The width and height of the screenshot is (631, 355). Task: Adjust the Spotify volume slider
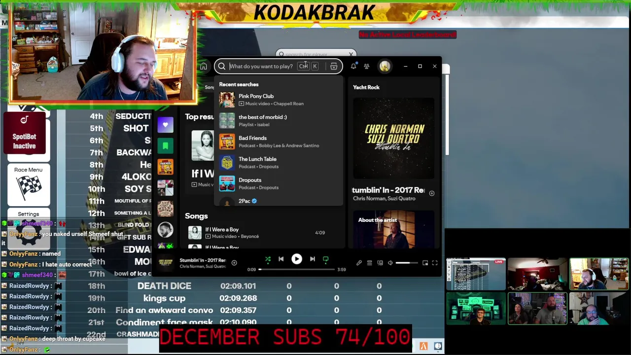point(406,263)
